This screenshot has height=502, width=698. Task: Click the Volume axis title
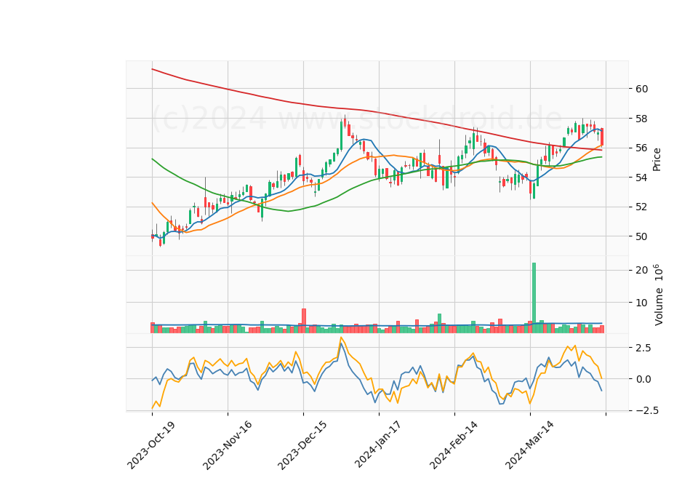659,295
